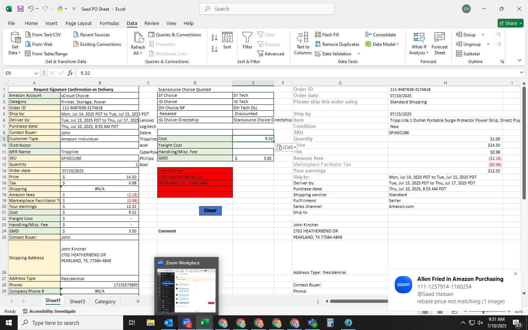Expand Ungroup dropdown arrow
This screenshot has height=330, width=528.
pyautogui.click(x=488, y=44)
